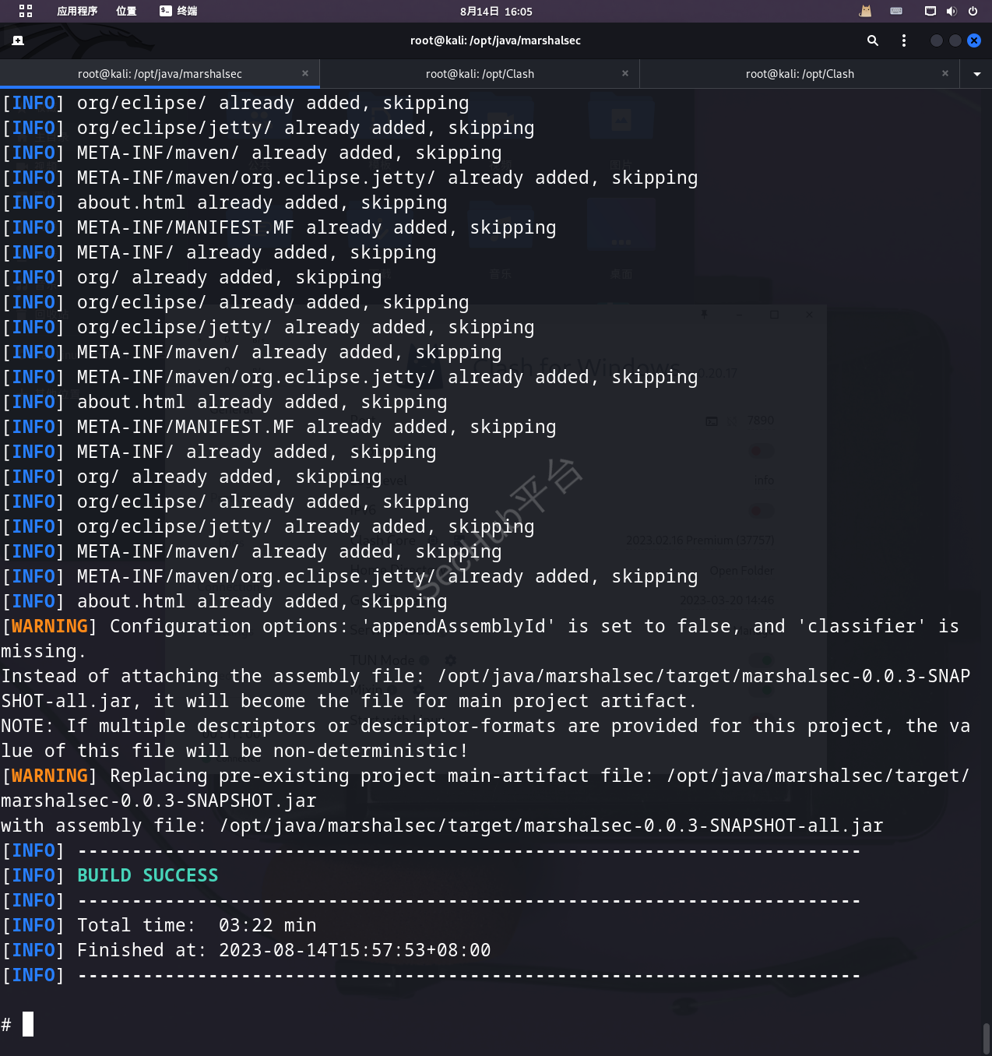Click the new terminal tab icon
The width and height of the screenshot is (992, 1056).
coord(18,40)
